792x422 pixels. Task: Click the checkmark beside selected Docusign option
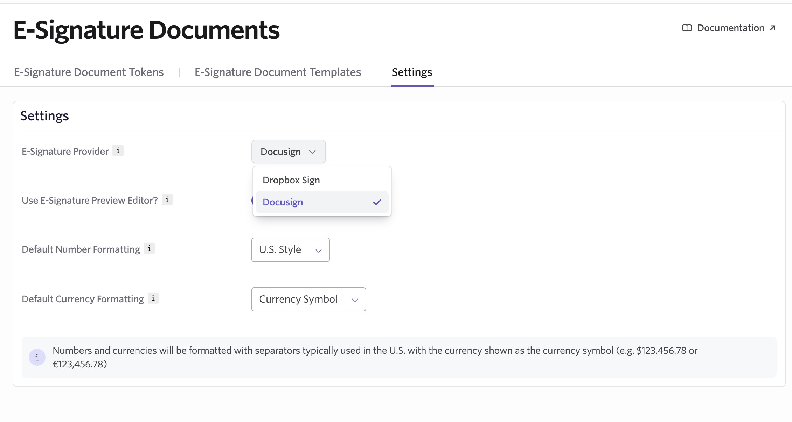377,202
